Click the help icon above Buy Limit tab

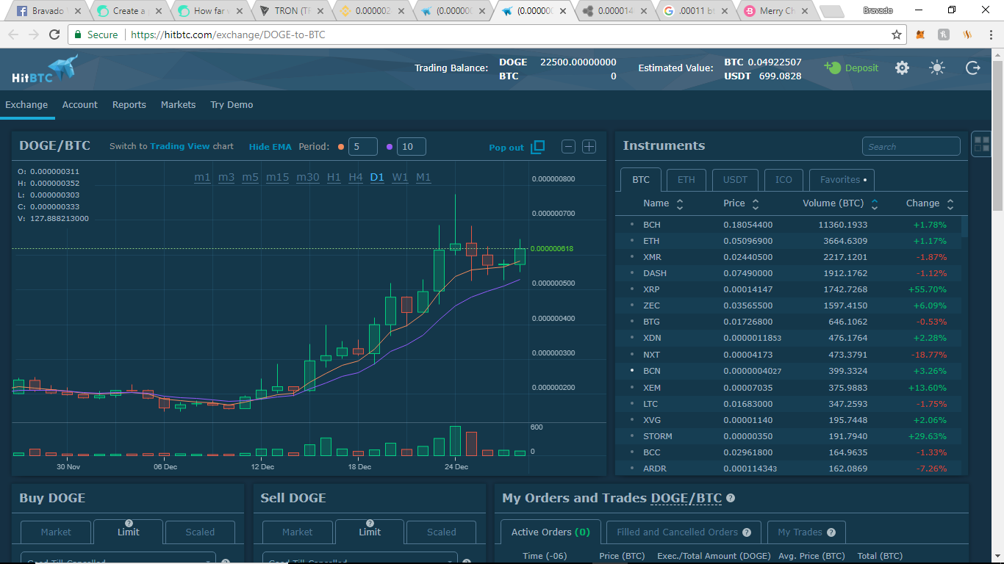(x=129, y=523)
